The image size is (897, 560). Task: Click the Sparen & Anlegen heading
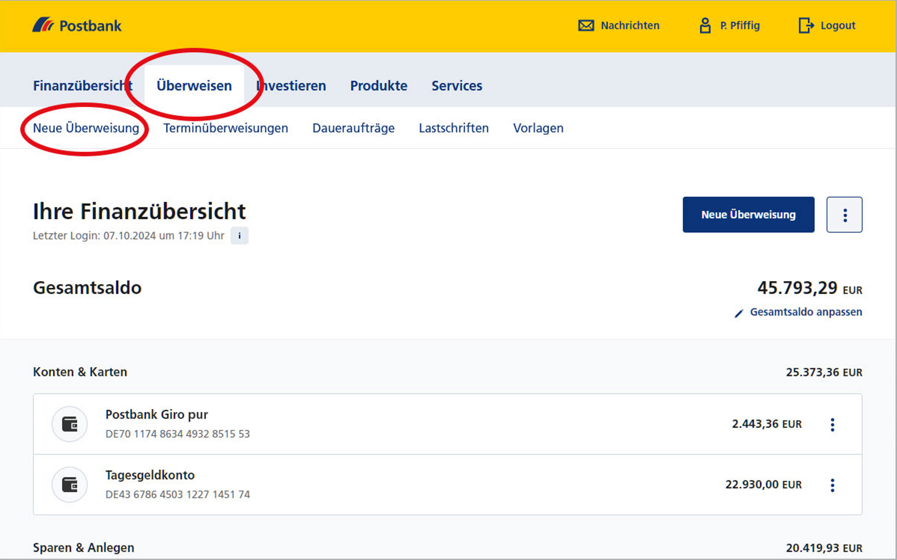84,548
